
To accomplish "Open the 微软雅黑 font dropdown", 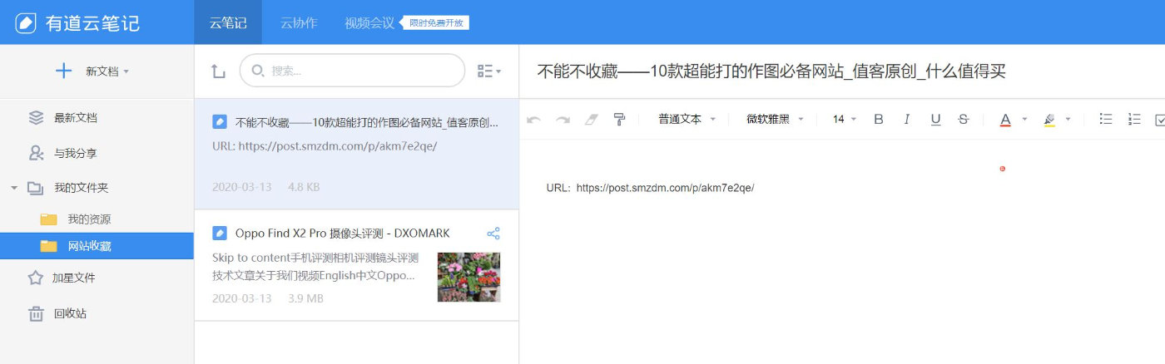I will [x=775, y=120].
